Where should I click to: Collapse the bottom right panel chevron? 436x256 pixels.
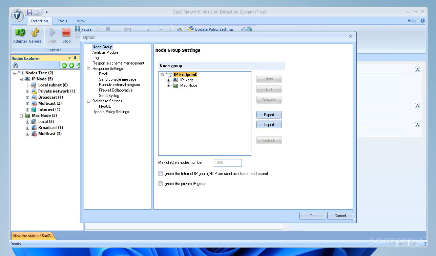pos(417,124)
